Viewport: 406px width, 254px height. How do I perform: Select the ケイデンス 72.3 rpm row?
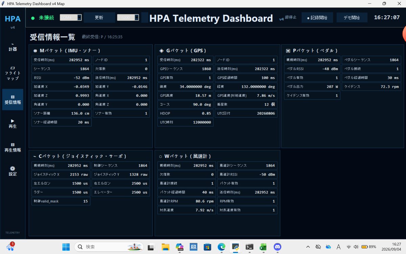click(x=371, y=87)
